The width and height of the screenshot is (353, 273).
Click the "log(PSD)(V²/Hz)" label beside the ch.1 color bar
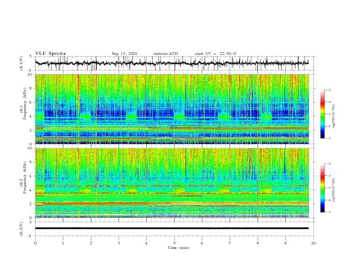334,116
